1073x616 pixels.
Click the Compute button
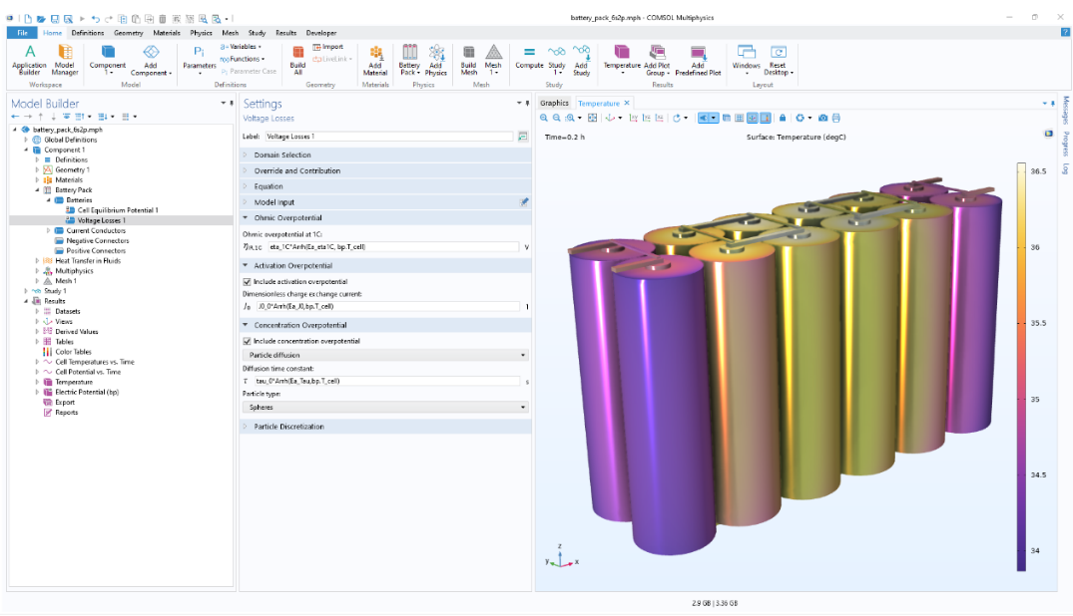[x=529, y=58]
